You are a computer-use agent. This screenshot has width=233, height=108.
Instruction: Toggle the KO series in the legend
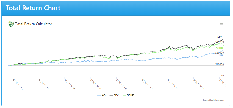coord(101,95)
